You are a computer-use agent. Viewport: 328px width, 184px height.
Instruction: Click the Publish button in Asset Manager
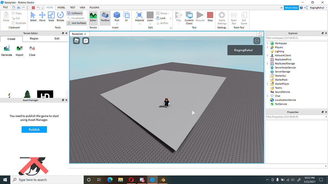tap(34, 129)
